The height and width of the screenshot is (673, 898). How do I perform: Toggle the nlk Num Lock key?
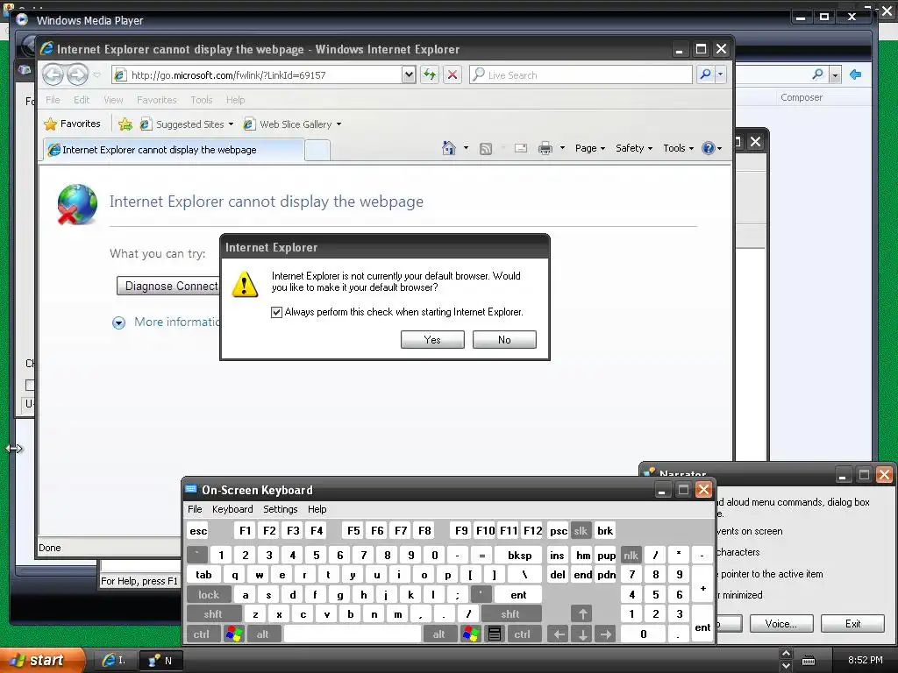click(631, 555)
